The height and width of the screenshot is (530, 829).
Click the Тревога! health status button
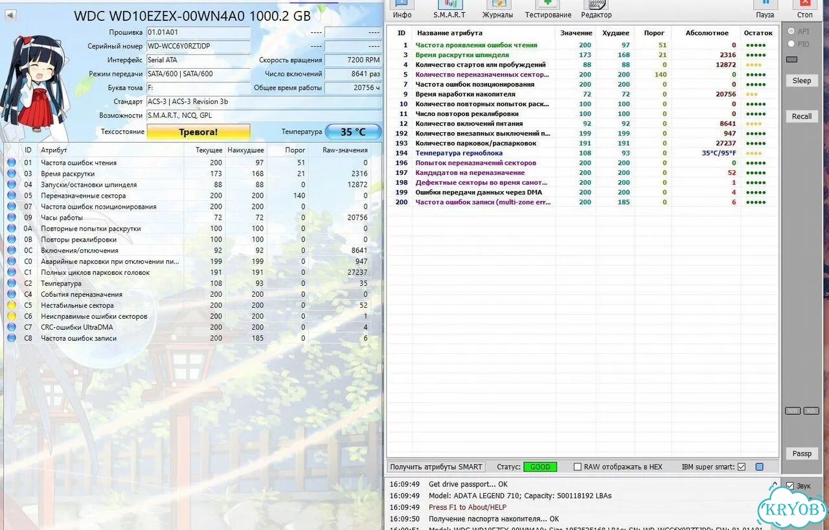198,132
